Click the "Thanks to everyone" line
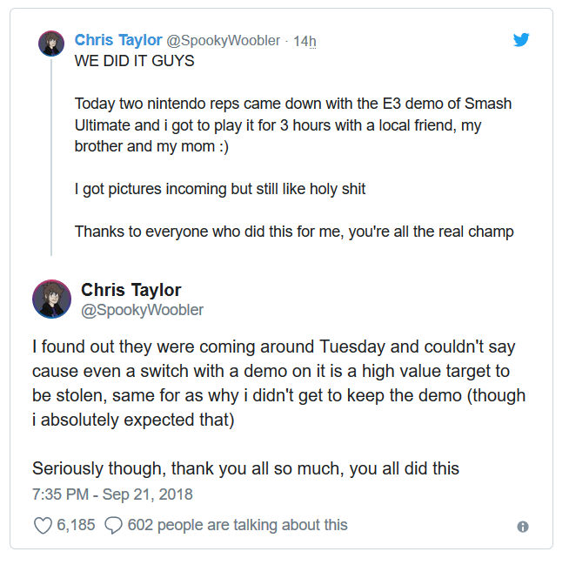Viewport: 569px width, 565px height. pyautogui.click(x=294, y=232)
